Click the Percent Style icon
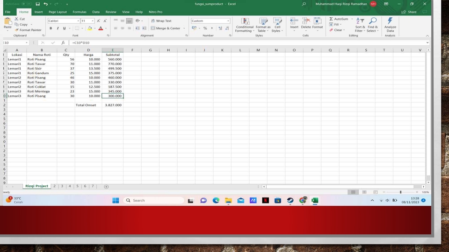This screenshot has height=252, width=449. [205, 28]
